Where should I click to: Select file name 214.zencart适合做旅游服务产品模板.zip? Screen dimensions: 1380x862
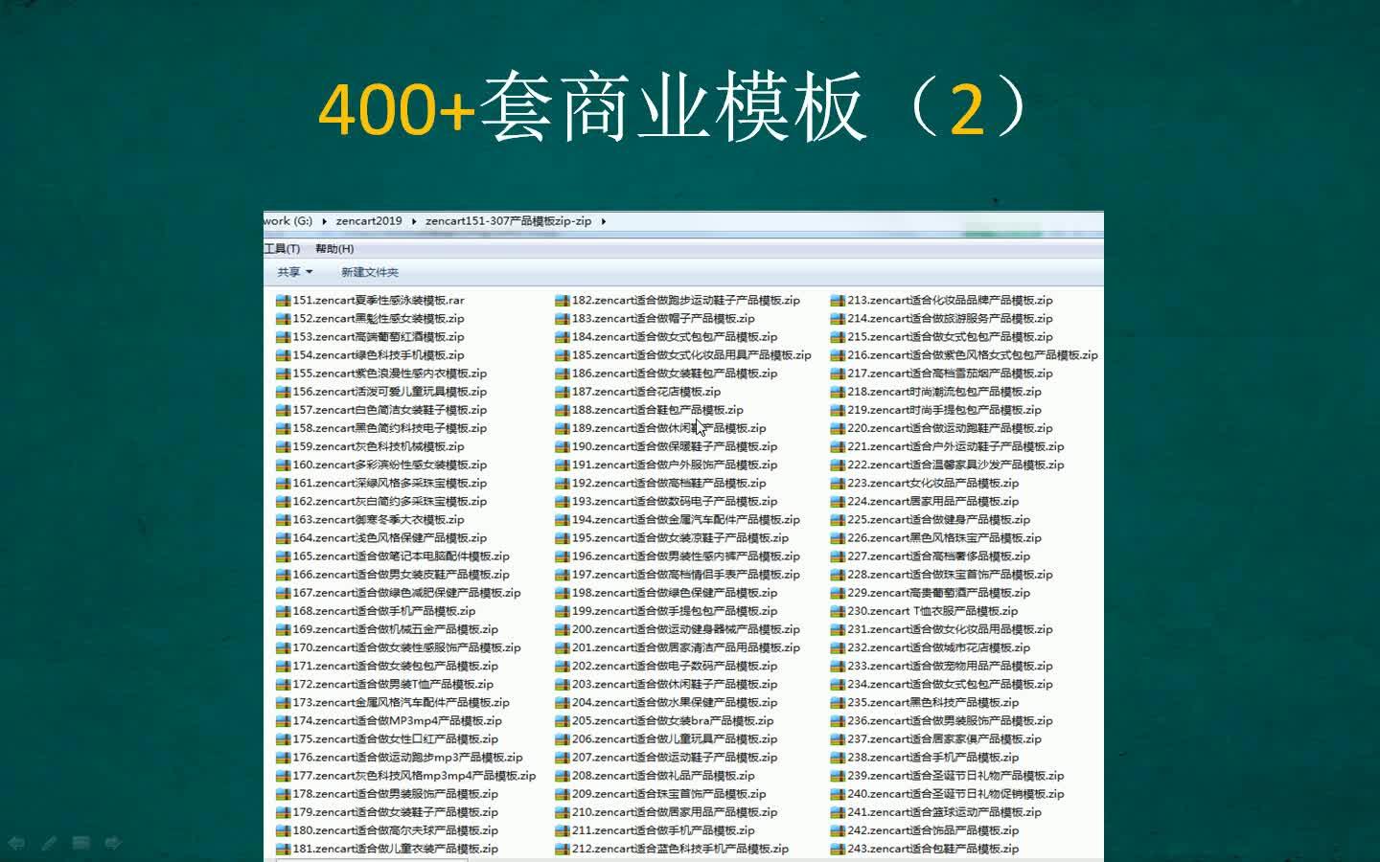[950, 319]
